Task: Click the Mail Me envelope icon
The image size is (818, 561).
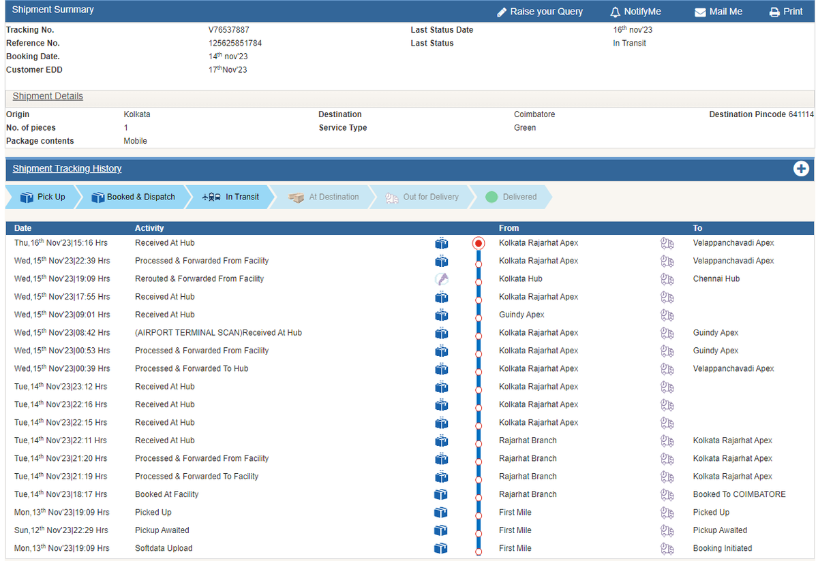Action: click(700, 12)
